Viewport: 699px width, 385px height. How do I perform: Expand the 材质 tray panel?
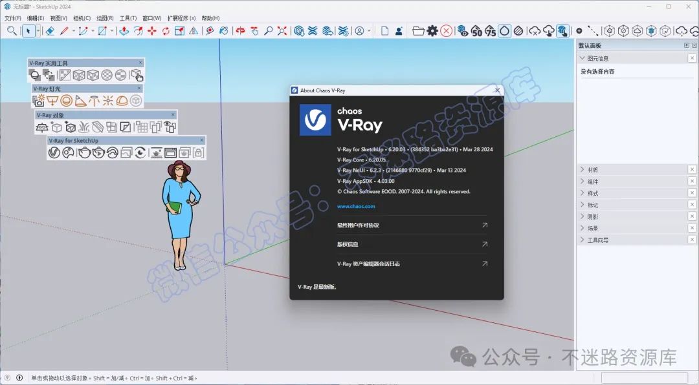(582, 170)
